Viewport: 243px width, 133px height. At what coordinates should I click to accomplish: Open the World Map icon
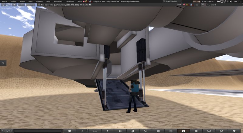(158, 131)
